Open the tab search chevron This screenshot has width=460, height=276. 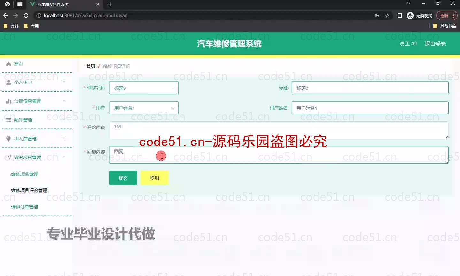pos(408,4)
